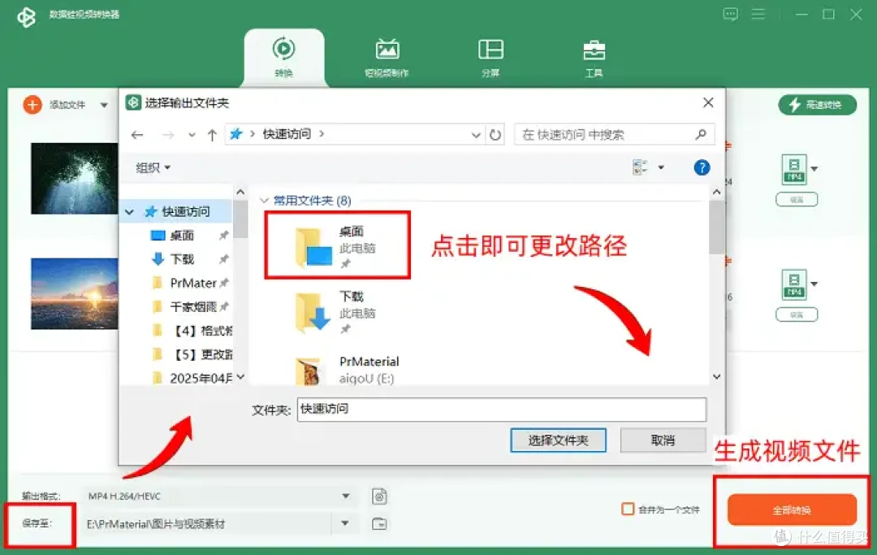Click scroll-up arrow of file list
The width and height of the screenshot is (877, 555).
pos(716,192)
